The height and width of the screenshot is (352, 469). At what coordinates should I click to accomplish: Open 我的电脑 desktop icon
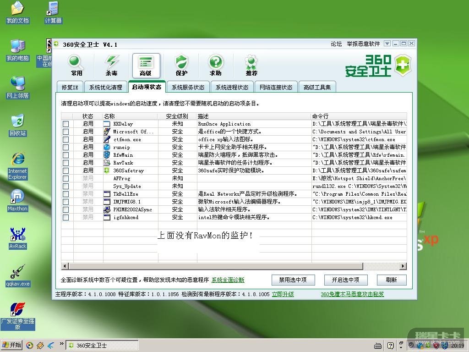point(18,50)
